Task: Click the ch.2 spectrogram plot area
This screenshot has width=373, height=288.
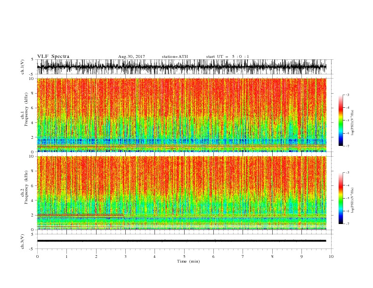Action: tap(181, 193)
